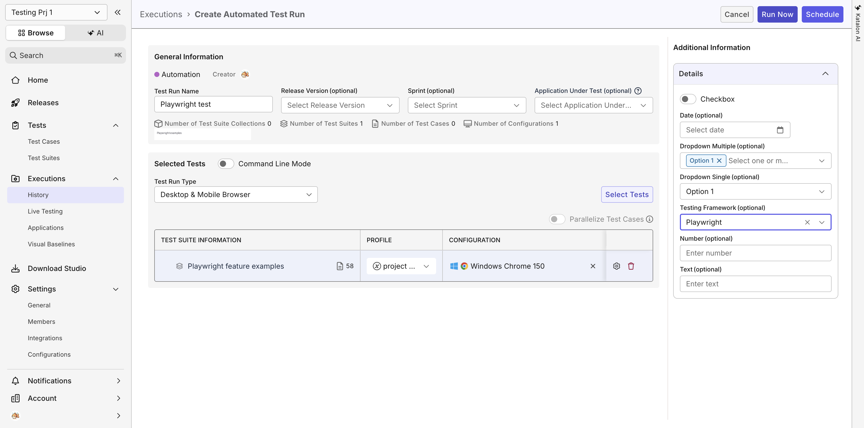Screen dimensions: 864x428
Task: Open the Katalon AI side panel
Action: point(858,23)
